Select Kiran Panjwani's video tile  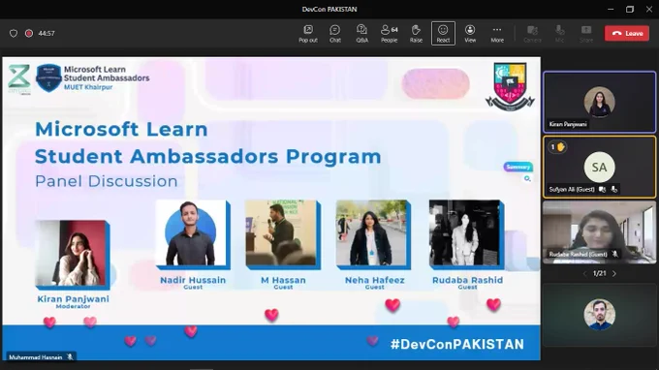point(599,102)
